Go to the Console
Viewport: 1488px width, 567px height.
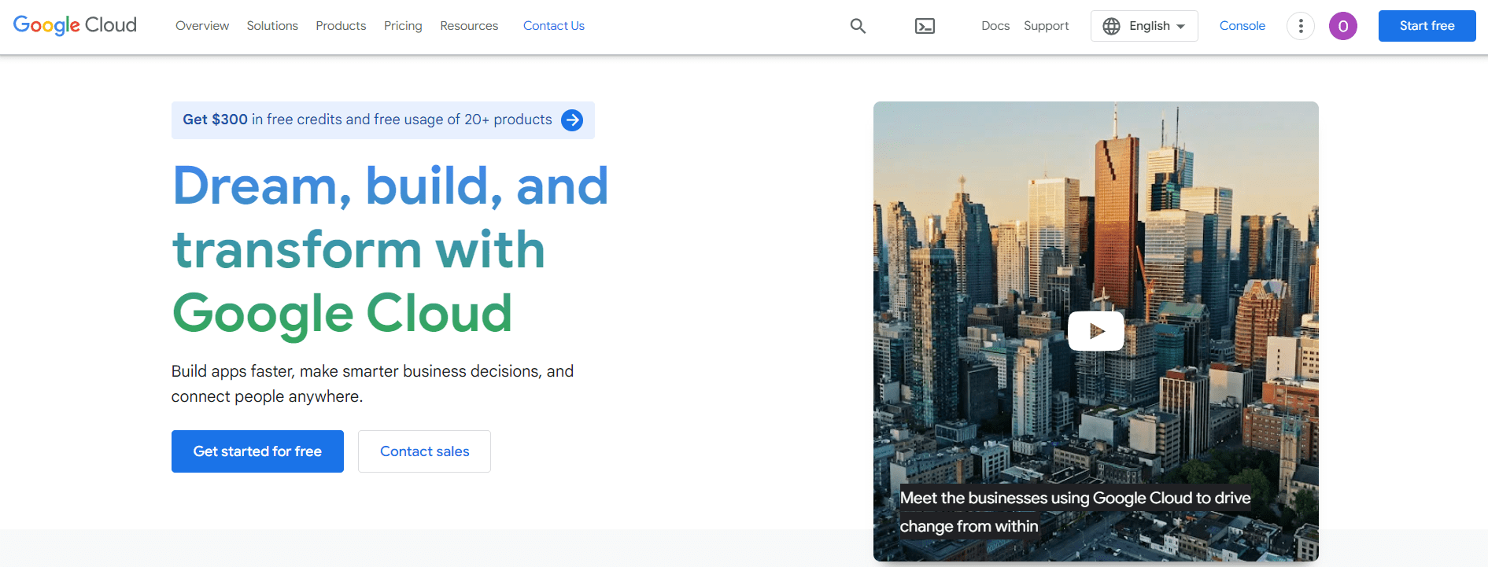(x=1242, y=26)
